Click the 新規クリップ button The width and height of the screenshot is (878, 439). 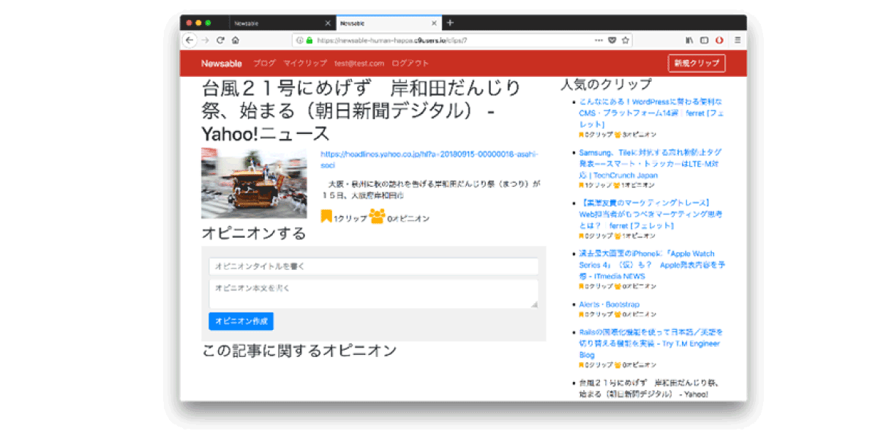[697, 64]
